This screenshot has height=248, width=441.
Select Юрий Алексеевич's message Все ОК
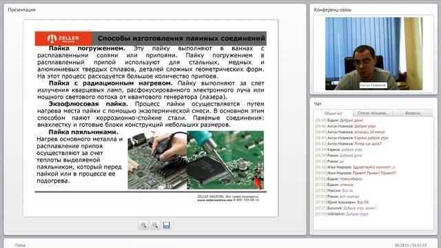[342, 203]
